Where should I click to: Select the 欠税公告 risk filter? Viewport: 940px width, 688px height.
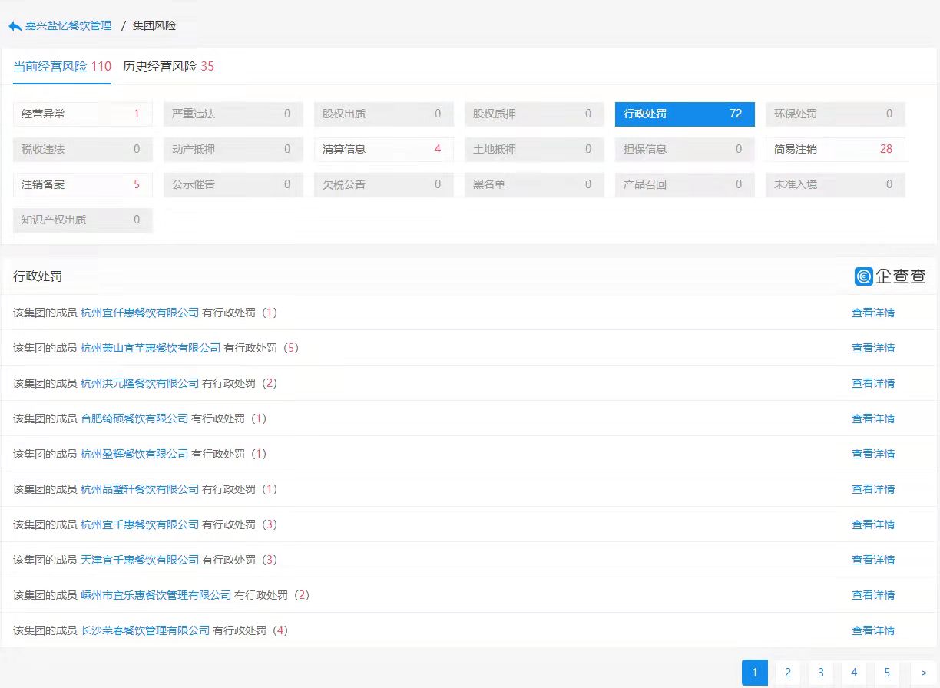(384, 185)
